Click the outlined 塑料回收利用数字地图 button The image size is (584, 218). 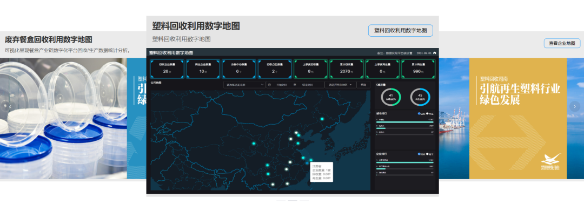(400, 30)
